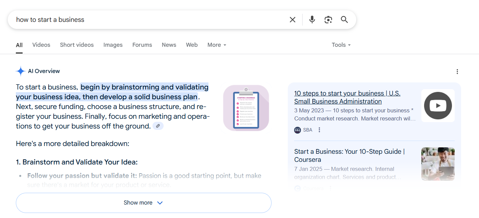Switch to the Images tab
Viewport: 479px width, 218px height.
113,44
